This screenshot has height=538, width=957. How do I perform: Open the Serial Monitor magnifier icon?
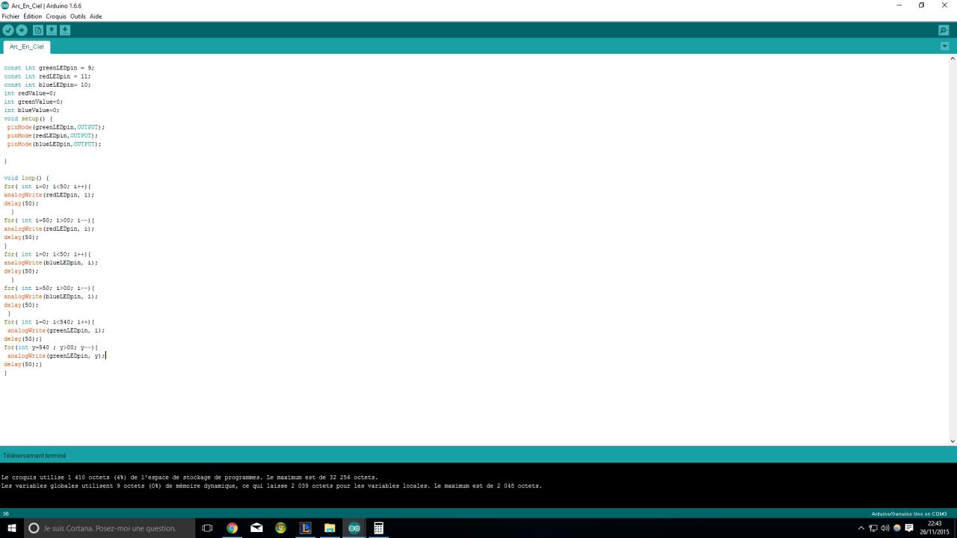944,30
